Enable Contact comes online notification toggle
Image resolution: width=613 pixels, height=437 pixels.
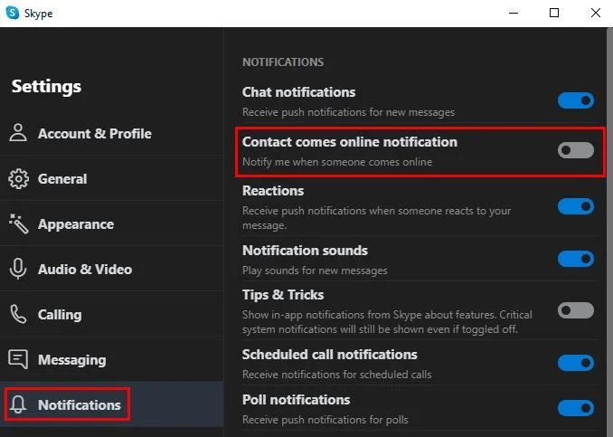pyautogui.click(x=575, y=150)
